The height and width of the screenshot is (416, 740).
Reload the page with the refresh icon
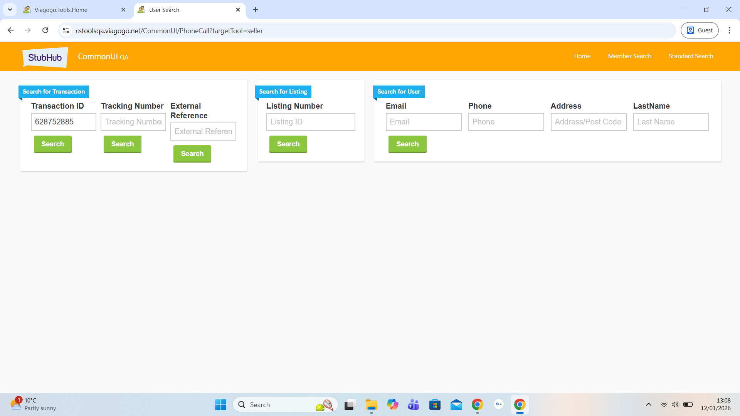tap(45, 30)
